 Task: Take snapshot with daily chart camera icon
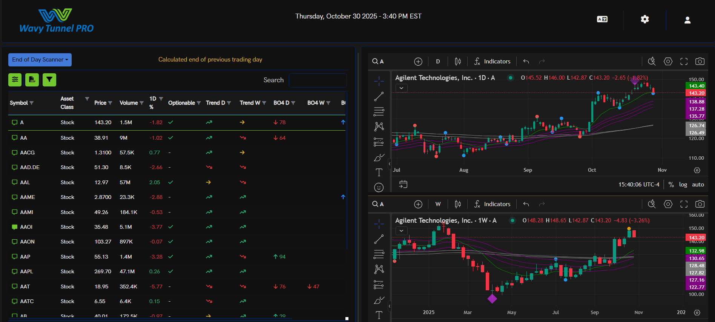pos(700,62)
